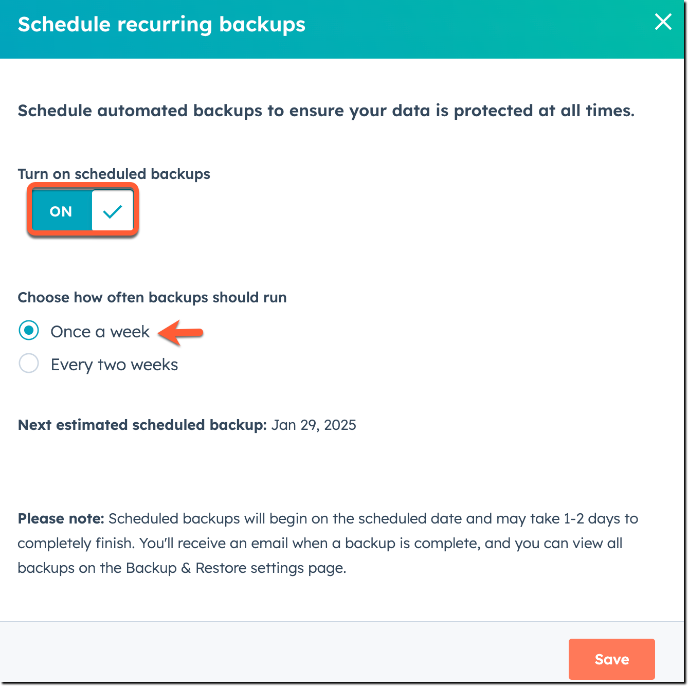This screenshot has width=688, height=686.
Task: Click the unselected Every two weeks radio circle
Action: point(28,364)
